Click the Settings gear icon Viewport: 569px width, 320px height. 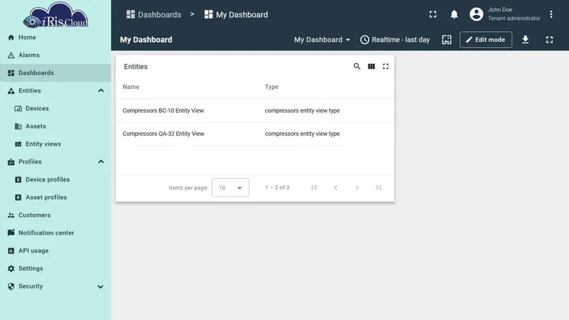11,269
